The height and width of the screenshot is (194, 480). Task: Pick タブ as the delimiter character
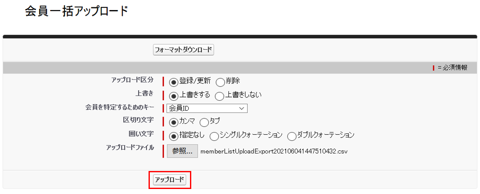pos(204,123)
